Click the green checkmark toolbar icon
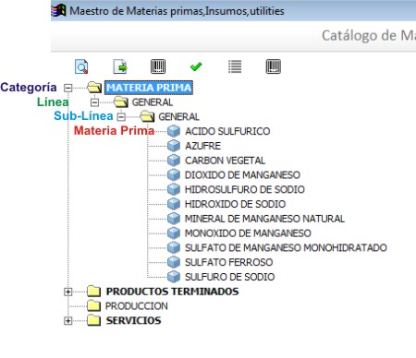This screenshot has width=416, height=358. 196,66
